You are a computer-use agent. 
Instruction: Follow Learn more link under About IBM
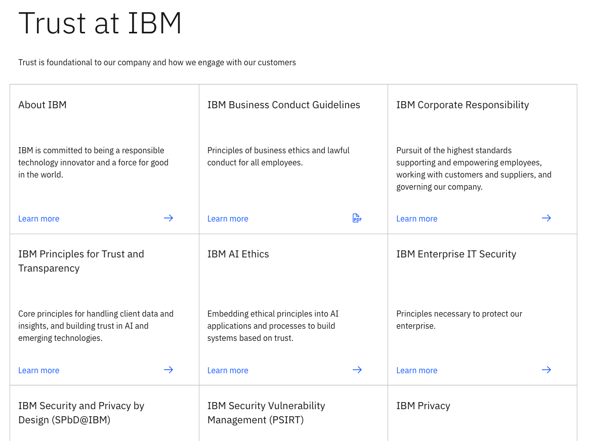pos(39,219)
